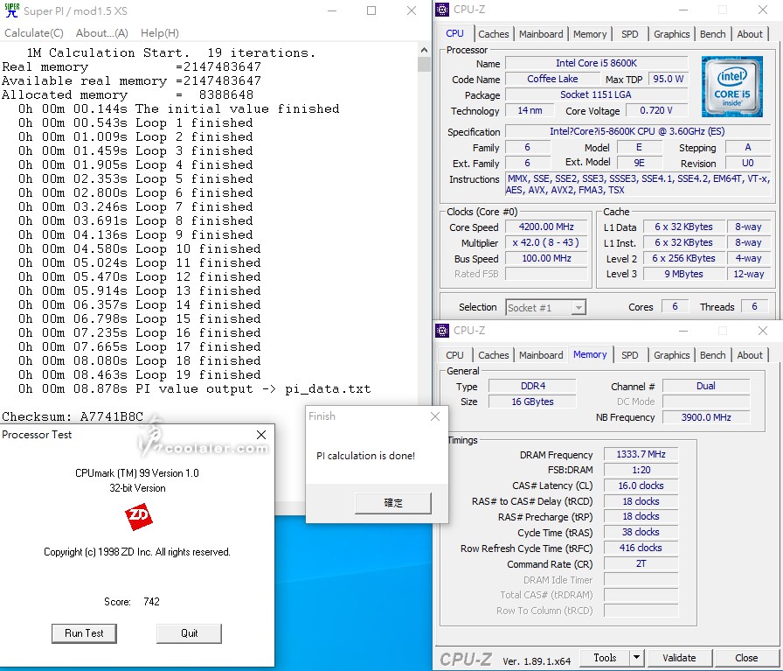Click the Code Name value Coffee Lake

coord(552,79)
